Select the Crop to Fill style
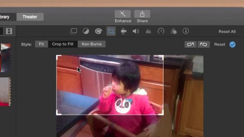Viewport: 244px width, 137px height. tap(63, 44)
